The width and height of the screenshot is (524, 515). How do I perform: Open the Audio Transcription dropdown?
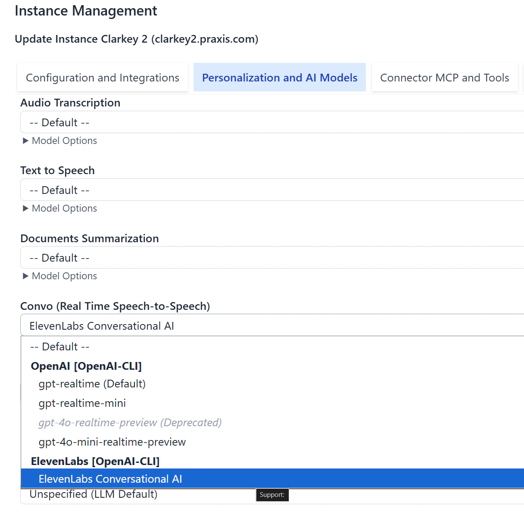(272, 122)
